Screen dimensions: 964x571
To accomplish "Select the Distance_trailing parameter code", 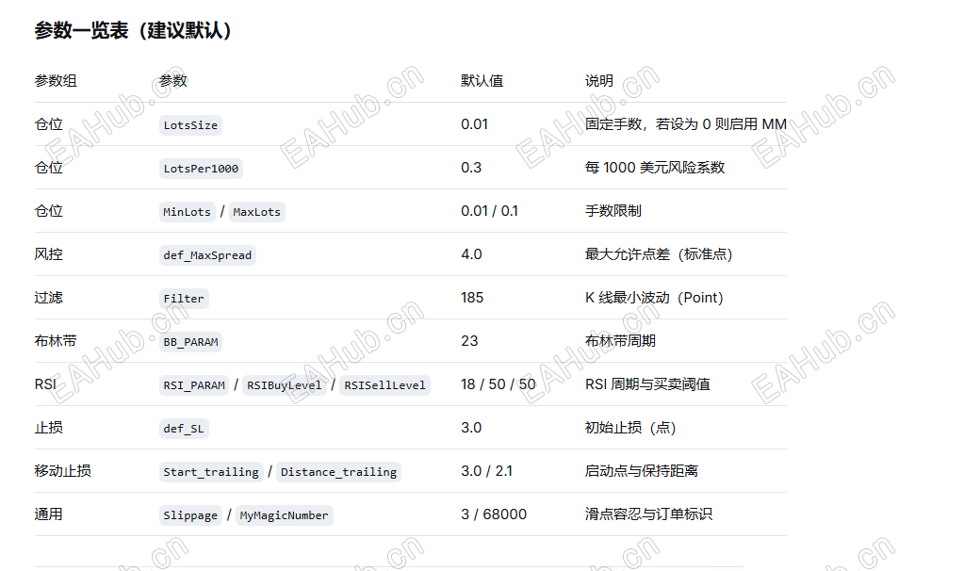I will [338, 472].
